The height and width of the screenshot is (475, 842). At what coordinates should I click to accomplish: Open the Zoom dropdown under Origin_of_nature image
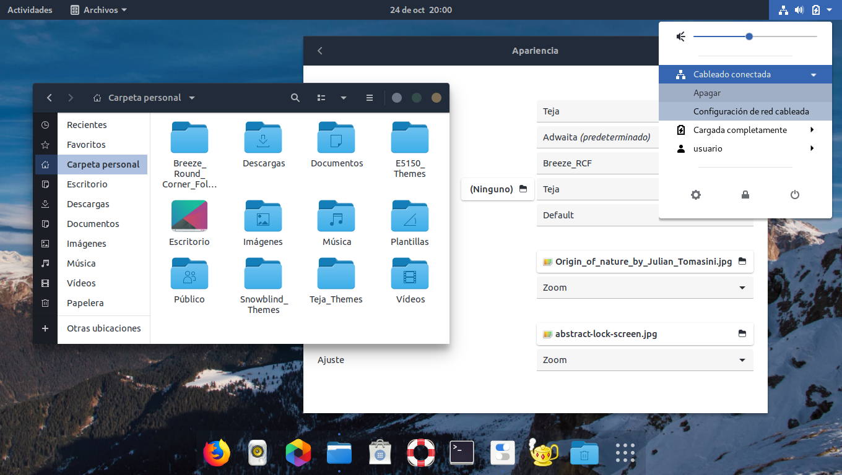pos(645,288)
